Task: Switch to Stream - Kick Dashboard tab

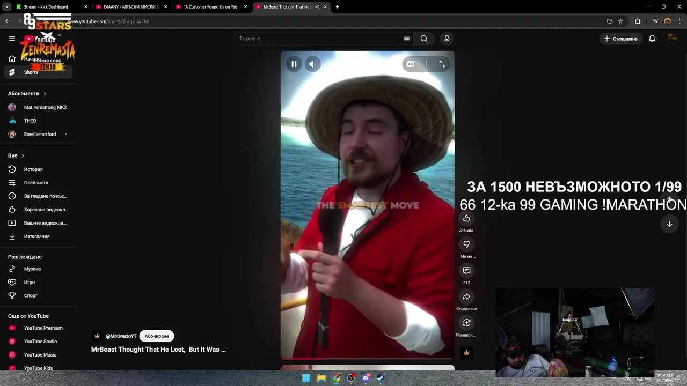Action: point(51,7)
